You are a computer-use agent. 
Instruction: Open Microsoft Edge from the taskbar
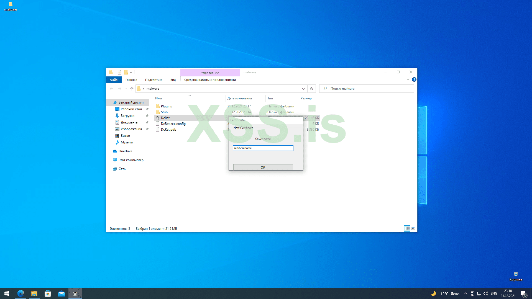coord(21,293)
